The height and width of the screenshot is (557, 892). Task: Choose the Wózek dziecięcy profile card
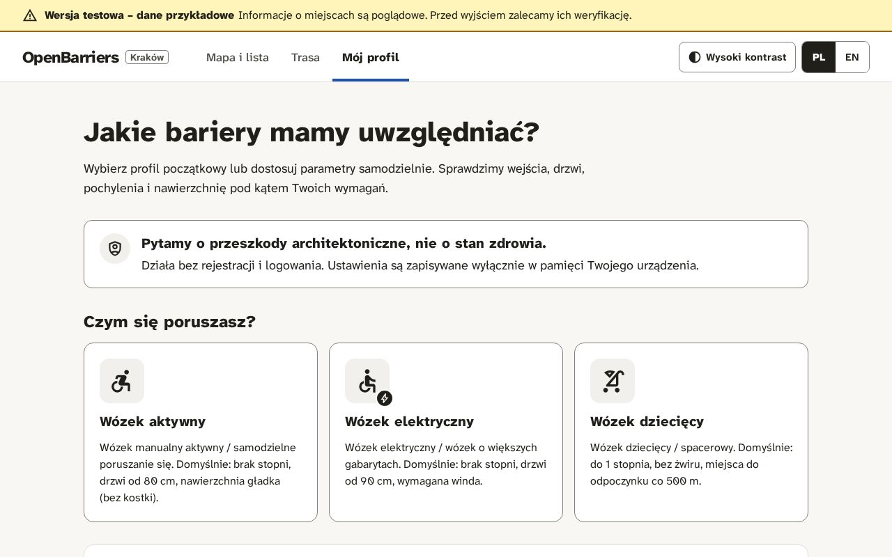pos(691,432)
